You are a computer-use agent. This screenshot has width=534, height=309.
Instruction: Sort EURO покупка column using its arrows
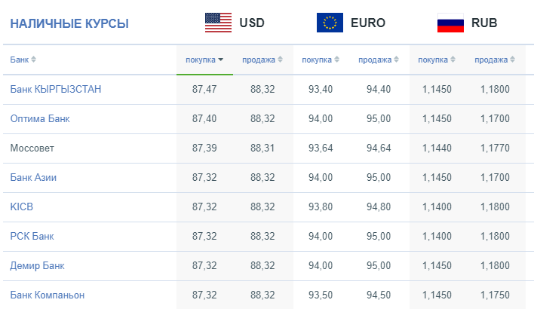336,60
